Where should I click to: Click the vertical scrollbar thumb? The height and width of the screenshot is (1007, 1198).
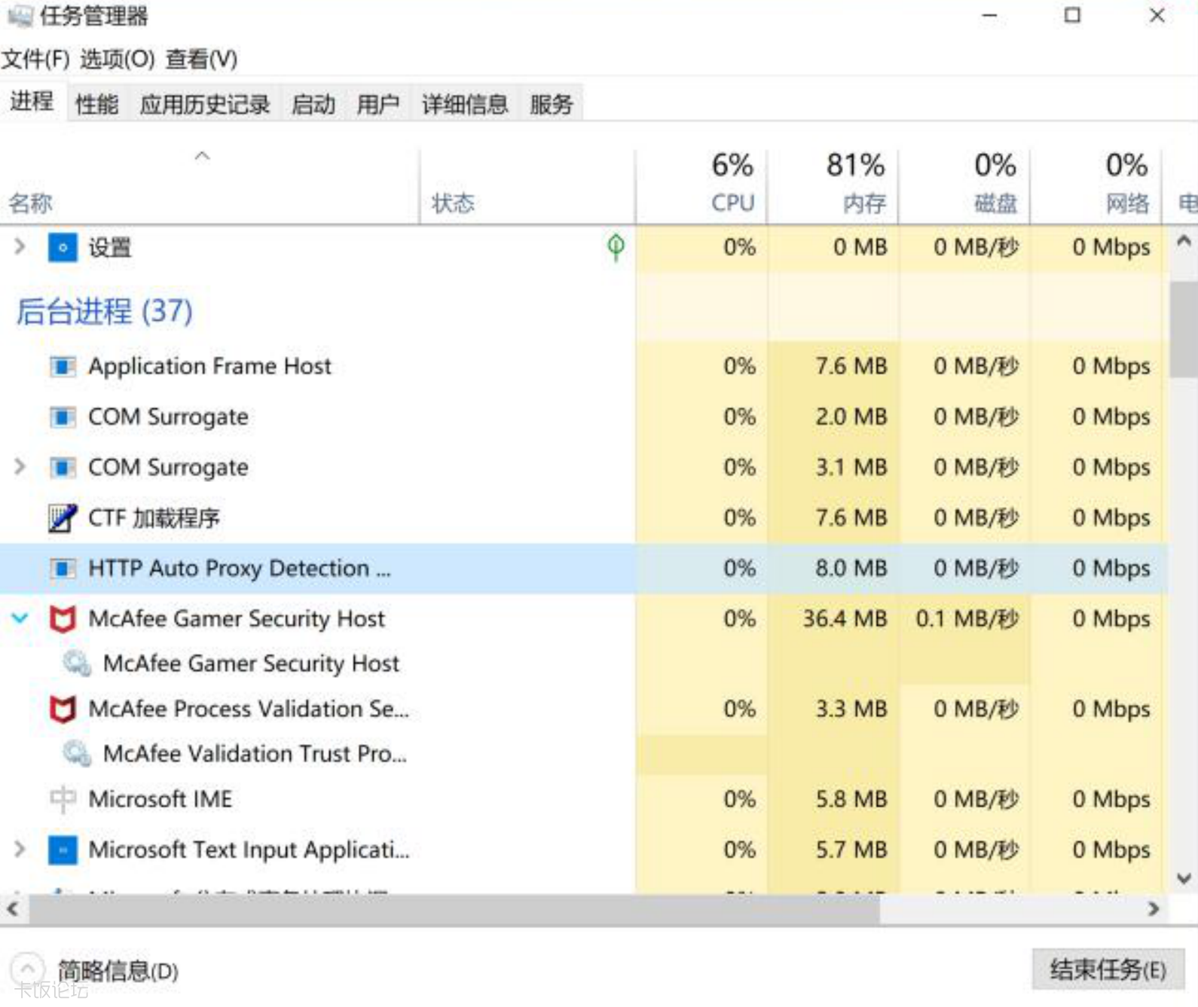click(x=1184, y=328)
